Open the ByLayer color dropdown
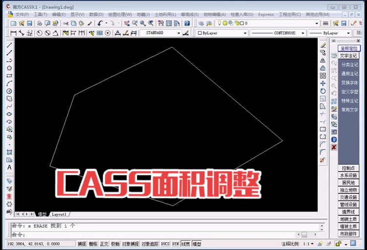Screen dimensions: 367x250 (x=245, y=33)
